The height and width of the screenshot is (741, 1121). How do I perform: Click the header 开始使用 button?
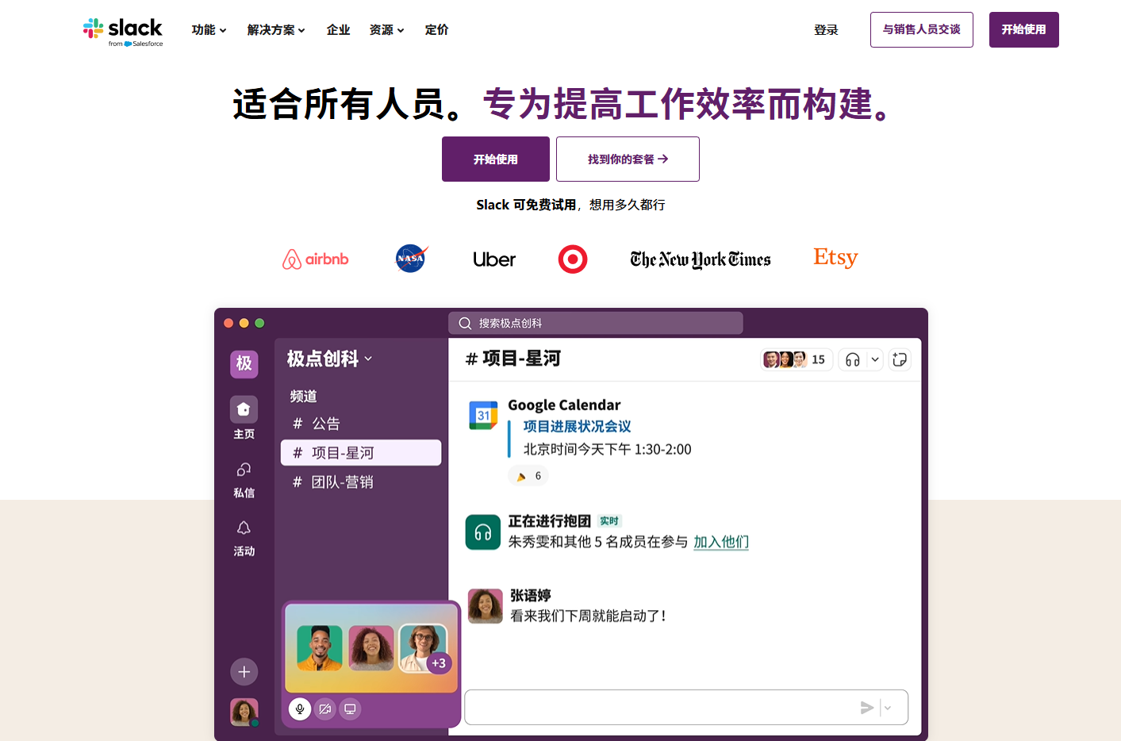coord(1024,29)
